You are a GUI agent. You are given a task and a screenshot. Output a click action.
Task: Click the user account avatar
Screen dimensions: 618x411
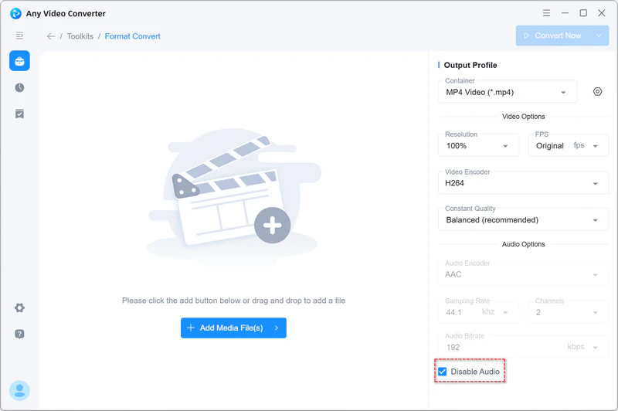coord(20,390)
